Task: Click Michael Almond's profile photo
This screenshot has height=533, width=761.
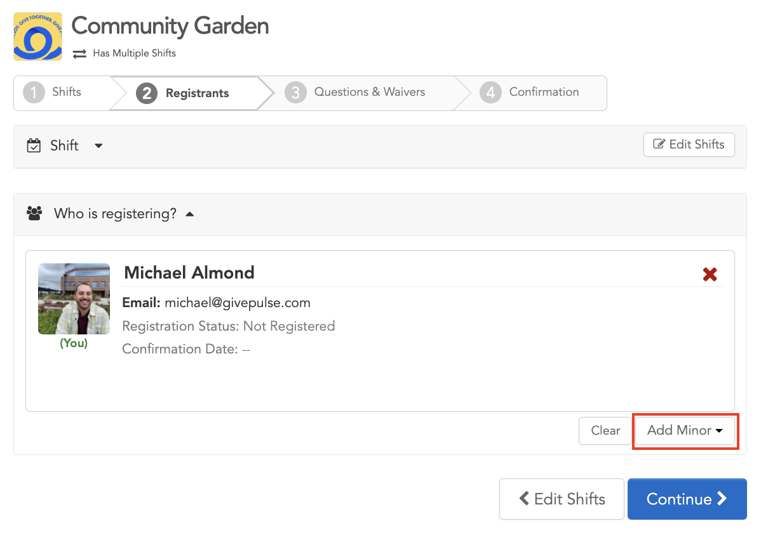Action: [74, 299]
